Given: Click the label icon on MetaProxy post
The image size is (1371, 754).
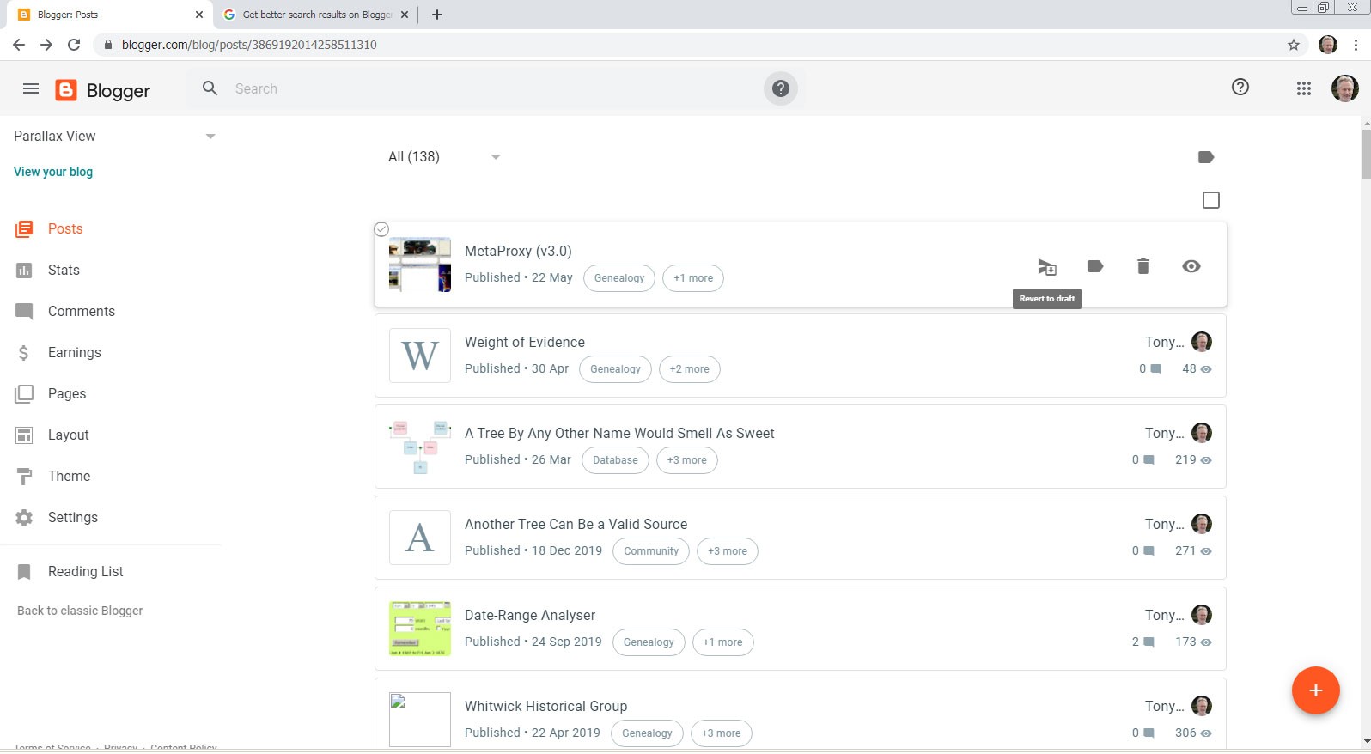Looking at the screenshot, I should click(1094, 266).
